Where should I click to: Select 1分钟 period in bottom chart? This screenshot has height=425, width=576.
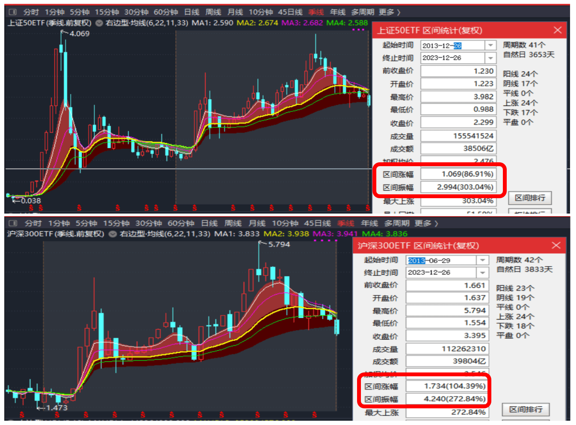click(59, 223)
